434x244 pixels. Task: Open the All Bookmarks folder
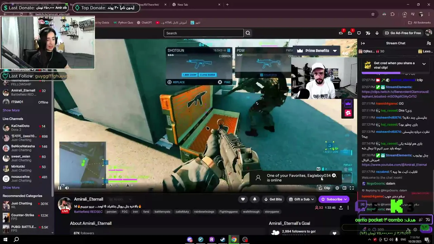[419, 23]
